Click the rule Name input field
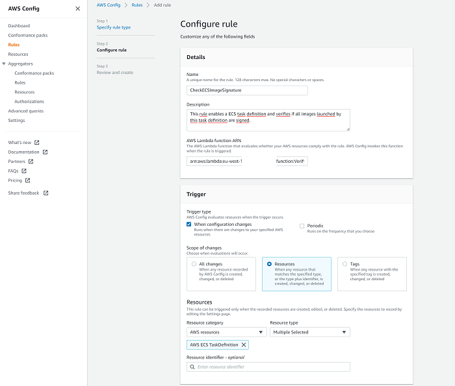Viewport: 455px width, 386px height. (x=247, y=90)
